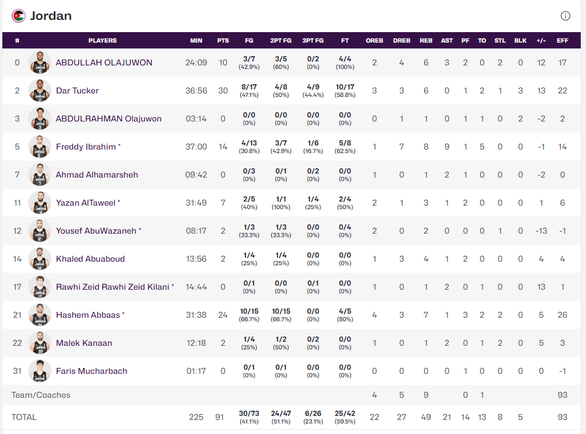The image size is (586, 434).
Task: Click the PLAYERS column header
Action: pos(102,40)
